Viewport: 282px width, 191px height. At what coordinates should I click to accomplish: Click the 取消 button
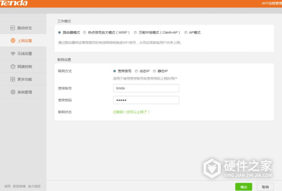tap(265, 187)
